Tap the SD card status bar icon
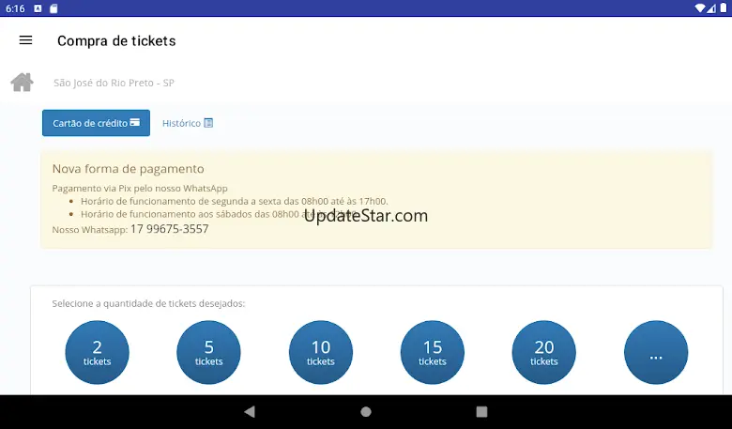Viewport: 732px width, 429px height. click(53, 8)
